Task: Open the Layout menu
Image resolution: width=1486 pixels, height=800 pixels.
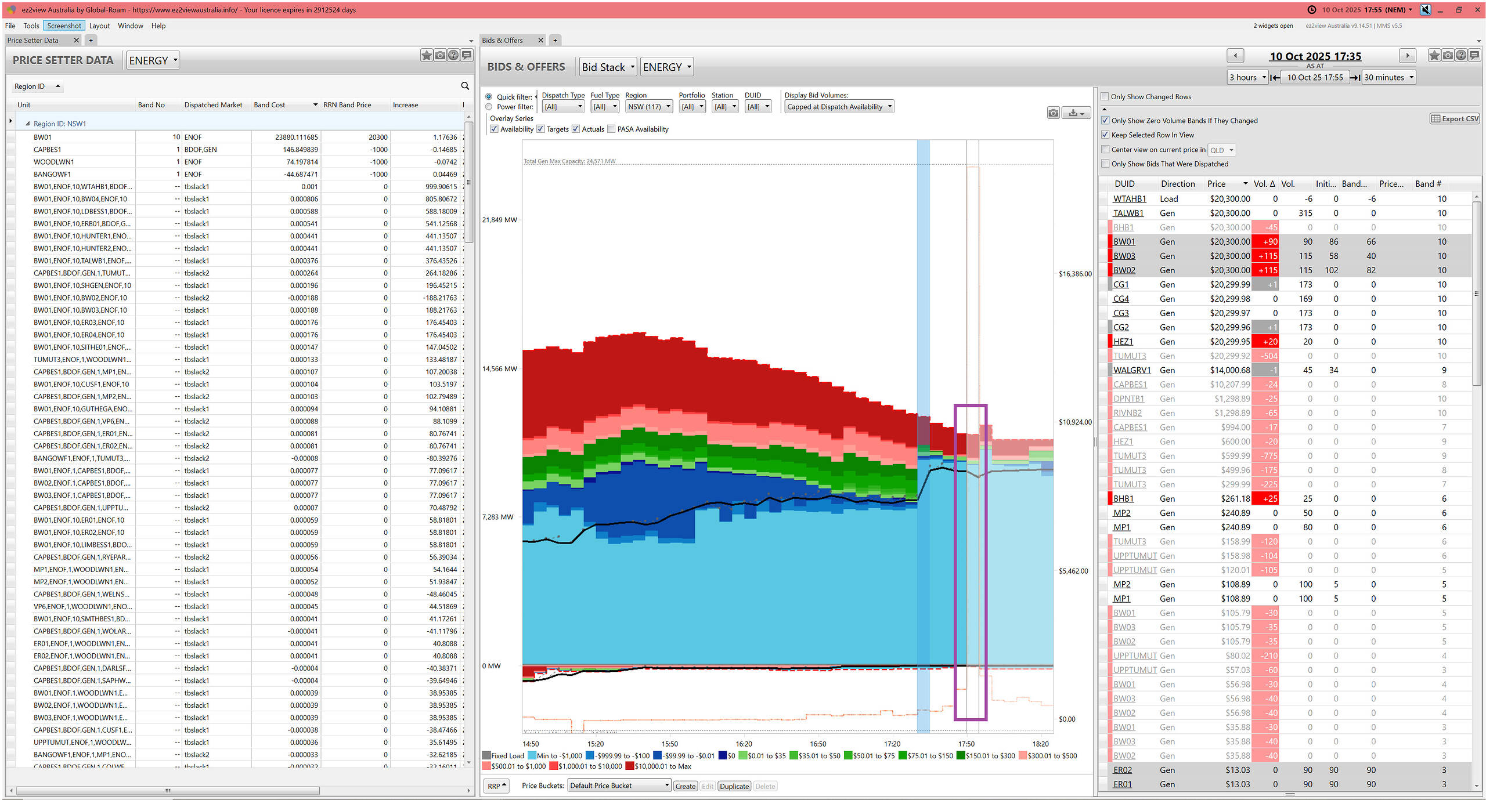Action: pos(99,26)
